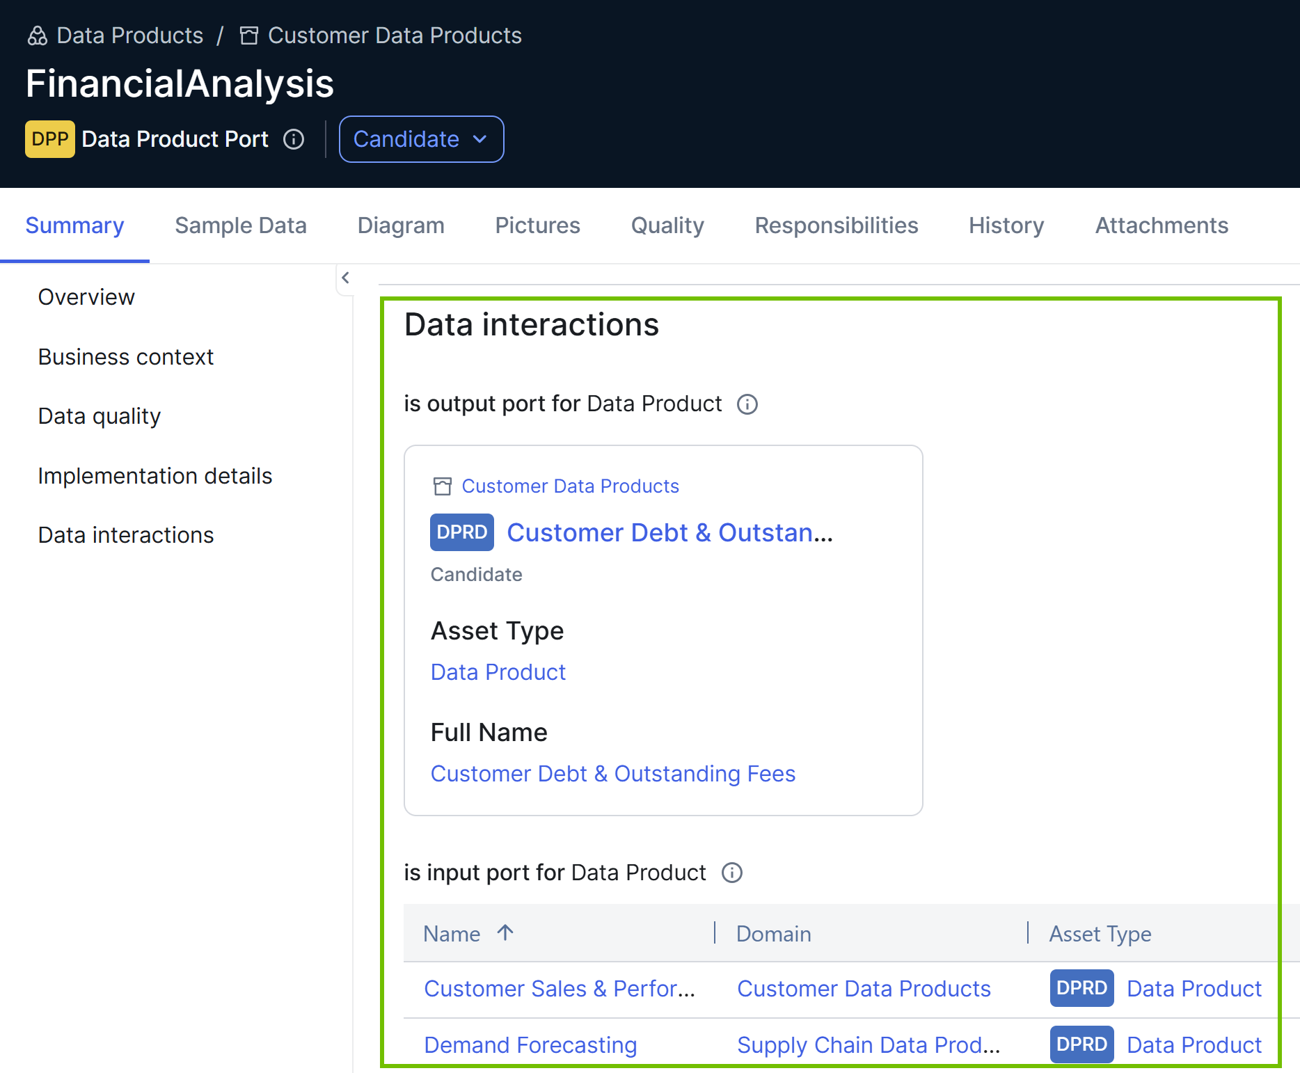Click DPRD badge in Customer Sales row
The height and width of the screenshot is (1073, 1300).
[1082, 988]
